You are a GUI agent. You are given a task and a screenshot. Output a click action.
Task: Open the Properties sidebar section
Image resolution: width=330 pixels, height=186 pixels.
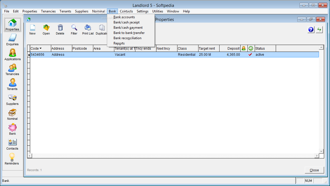click(x=12, y=25)
